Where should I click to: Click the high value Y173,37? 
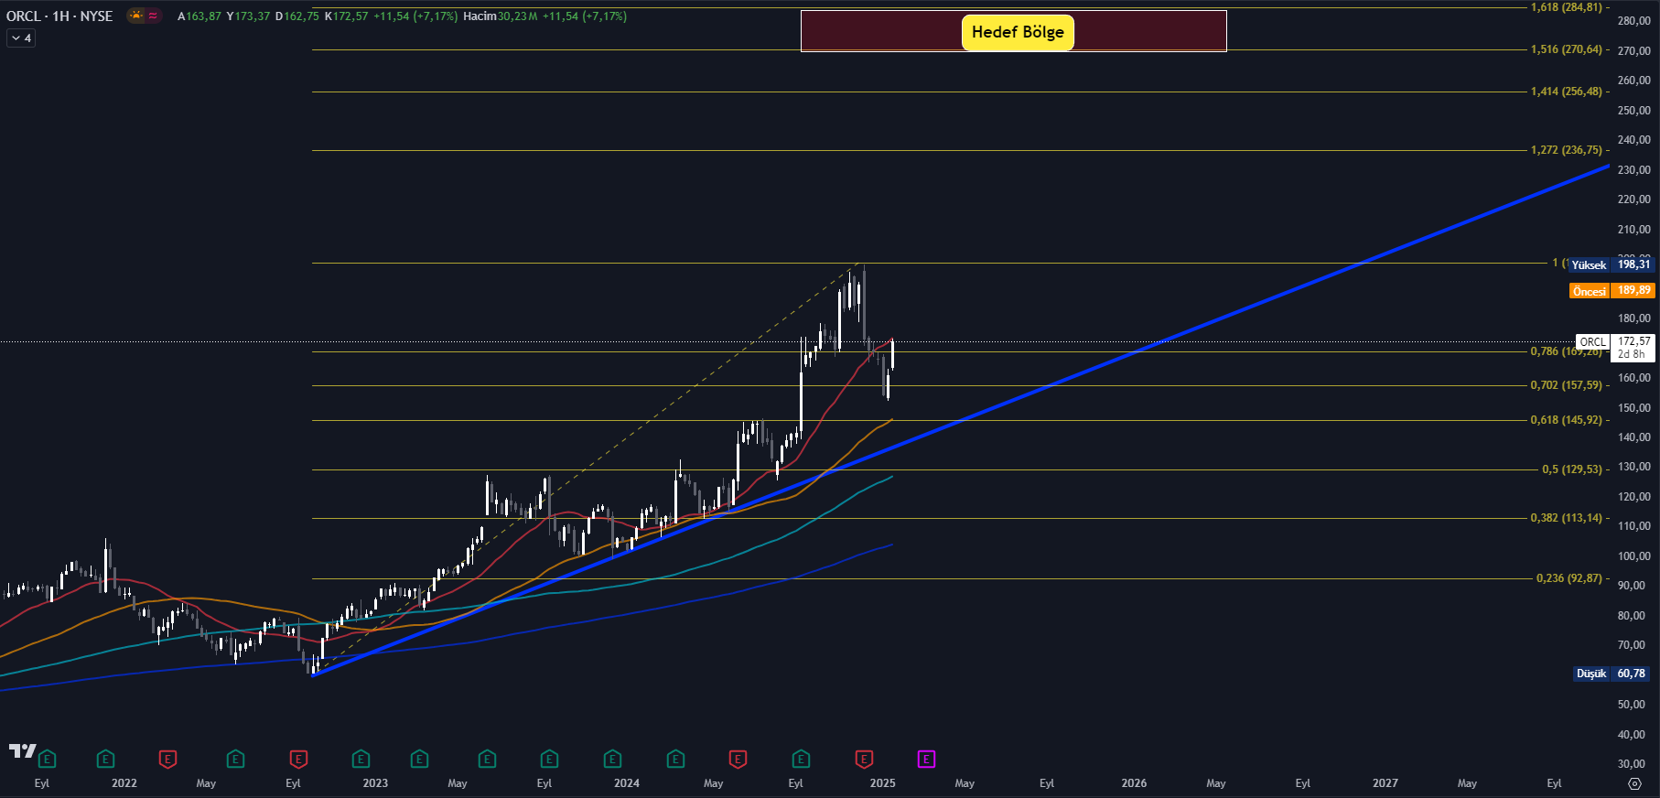tap(248, 16)
